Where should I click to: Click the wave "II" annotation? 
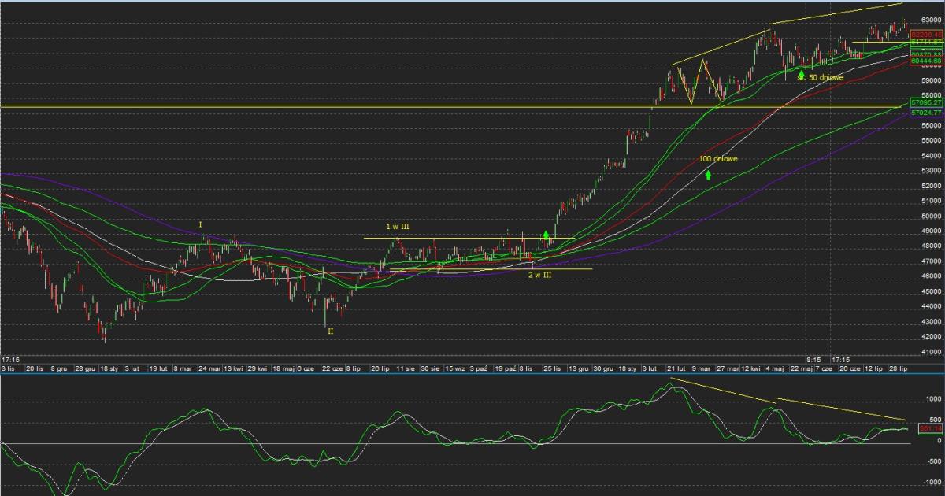[x=331, y=331]
